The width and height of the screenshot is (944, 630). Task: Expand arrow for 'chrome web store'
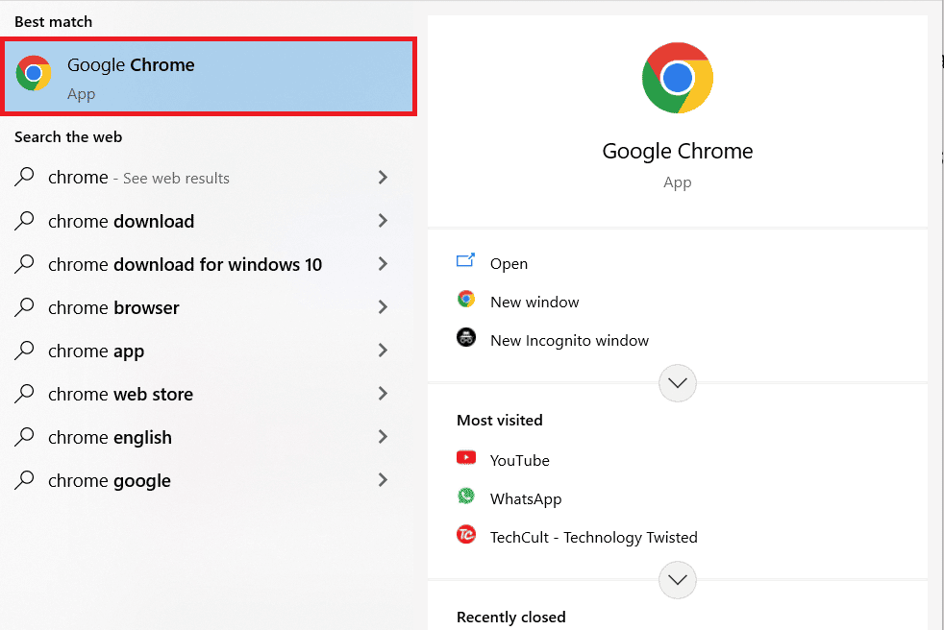383,394
